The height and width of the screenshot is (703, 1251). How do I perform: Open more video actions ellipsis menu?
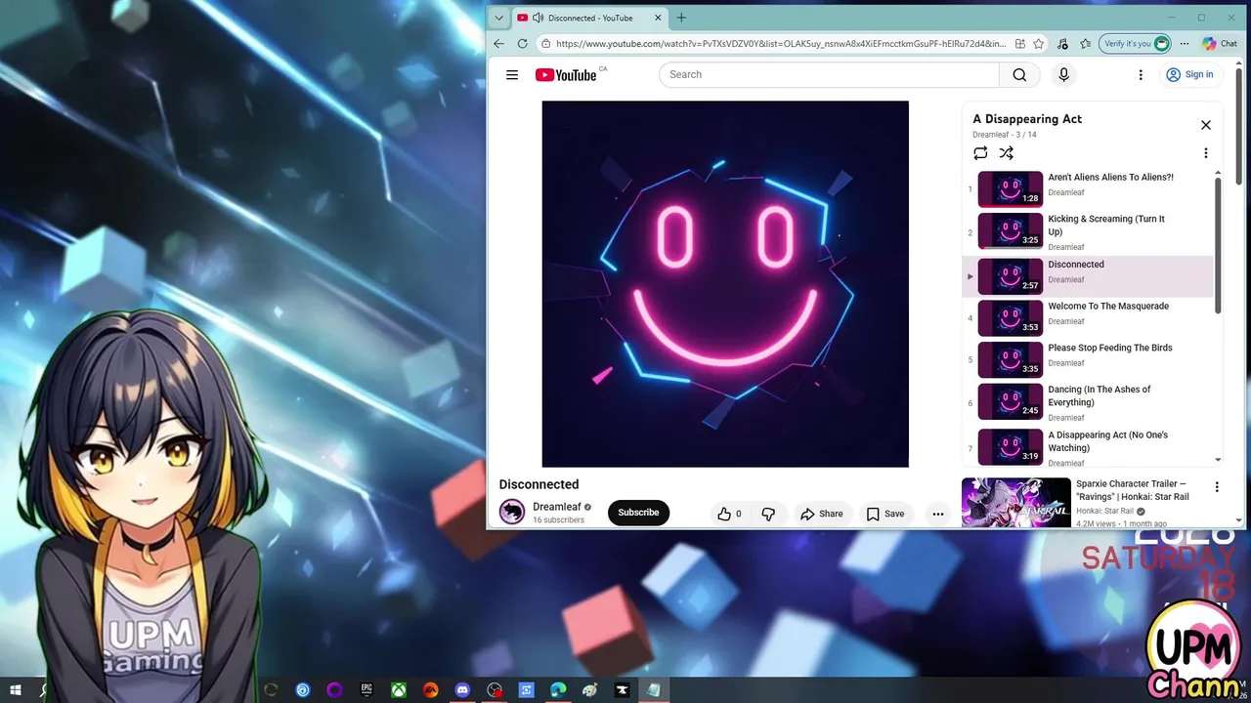coord(938,514)
